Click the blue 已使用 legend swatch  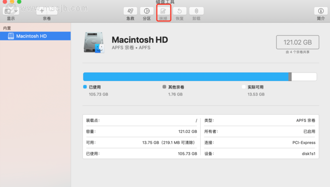[x=85, y=87]
